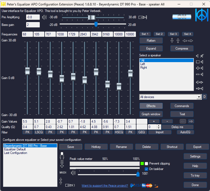Click the Peace app icon in the title bar
This screenshot has height=191, width=210.
tap(3, 4)
